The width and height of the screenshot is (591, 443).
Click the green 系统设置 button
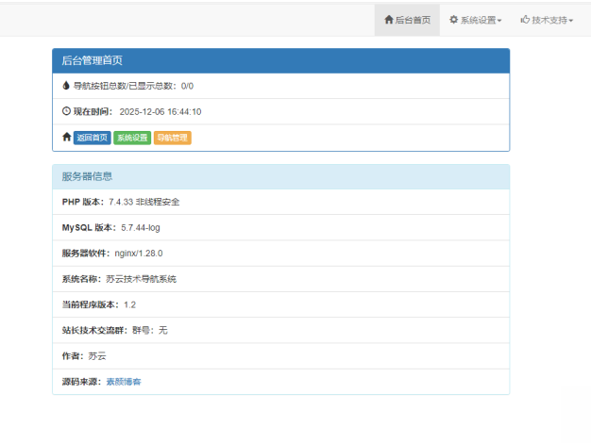[x=132, y=138]
